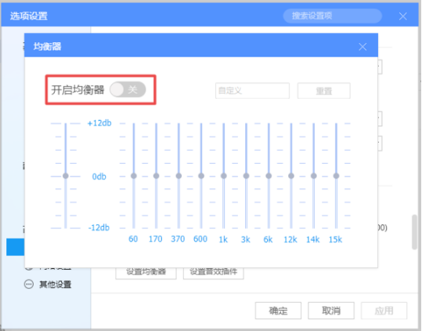Click the settings window vertical scrollbar

point(414,232)
